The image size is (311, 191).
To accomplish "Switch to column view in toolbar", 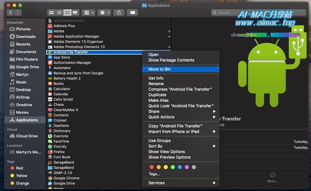I will pyautogui.click(x=67, y=13).
